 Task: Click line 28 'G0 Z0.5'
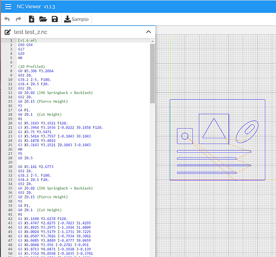(x=25, y=158)
